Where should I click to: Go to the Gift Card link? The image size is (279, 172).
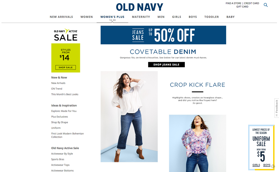[x=242, y=7]
